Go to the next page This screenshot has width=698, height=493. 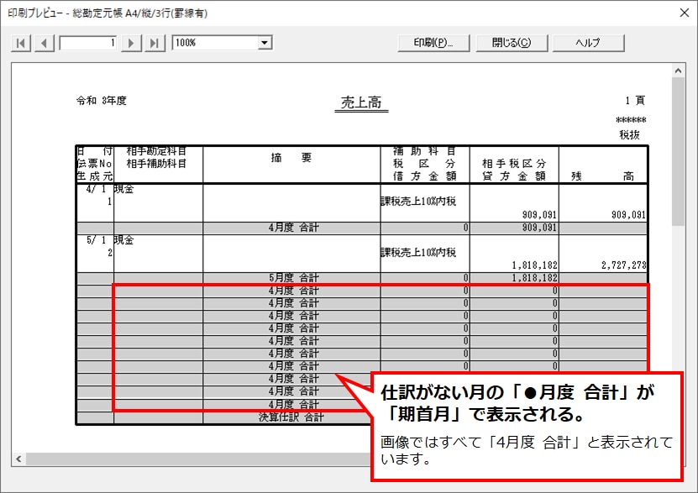pyautogui.click(x=131, y=43)
